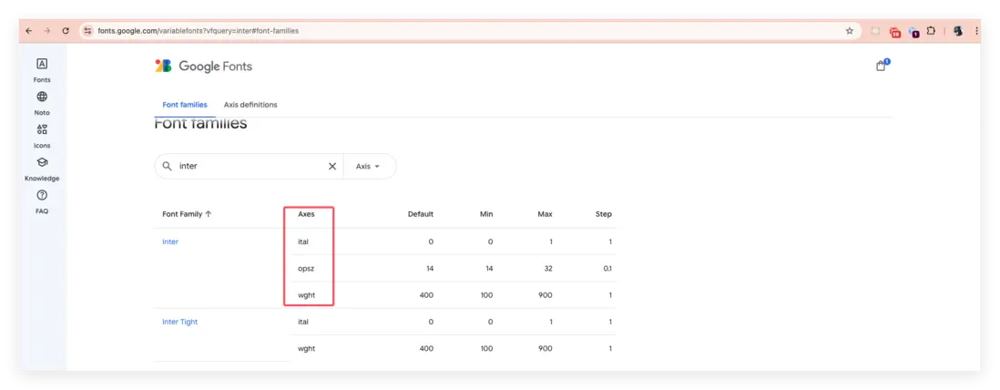Open the Extensions puzzle-piece menu
This screenshot has height=390, width=1000.
[x=931, y=31]
